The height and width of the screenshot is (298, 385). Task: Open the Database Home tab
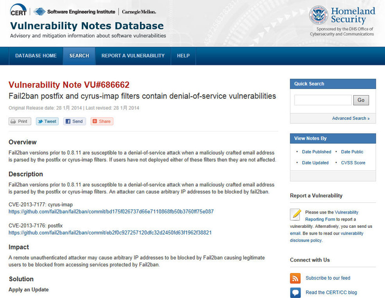[x=36, y=56]
